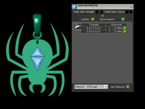This screenshot has height=109, width=145.
Task: Open the Diamond (3.52 spg) material dropdown
Action: 91,87
